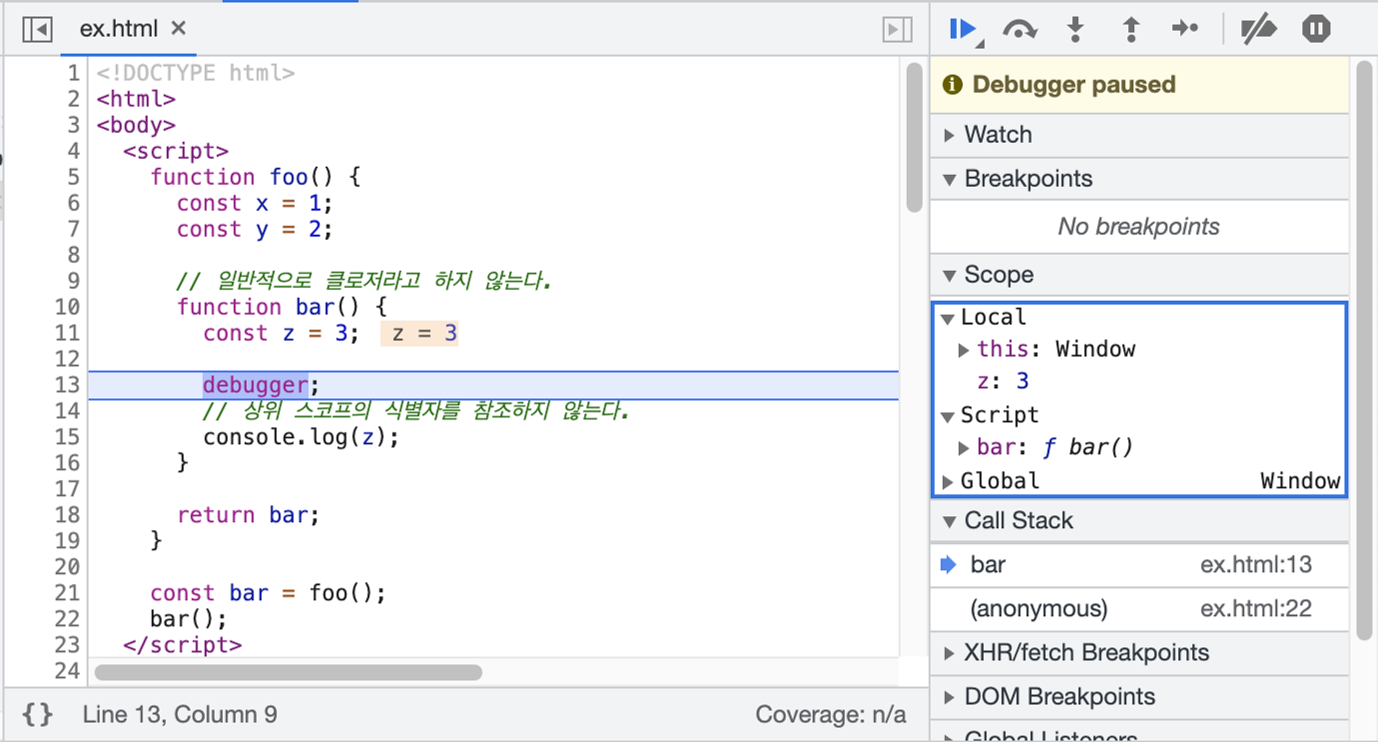Open the ex.html:13 source link
This screenshot has width=1378, height=742.
[x=1256, y=565]
